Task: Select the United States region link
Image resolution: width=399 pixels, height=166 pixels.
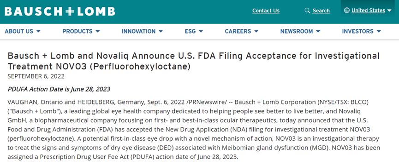Action: point(368,11)
